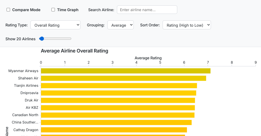Click the Time Graph label text
Screen dimensions: 261x136
[x=68, y=10]
